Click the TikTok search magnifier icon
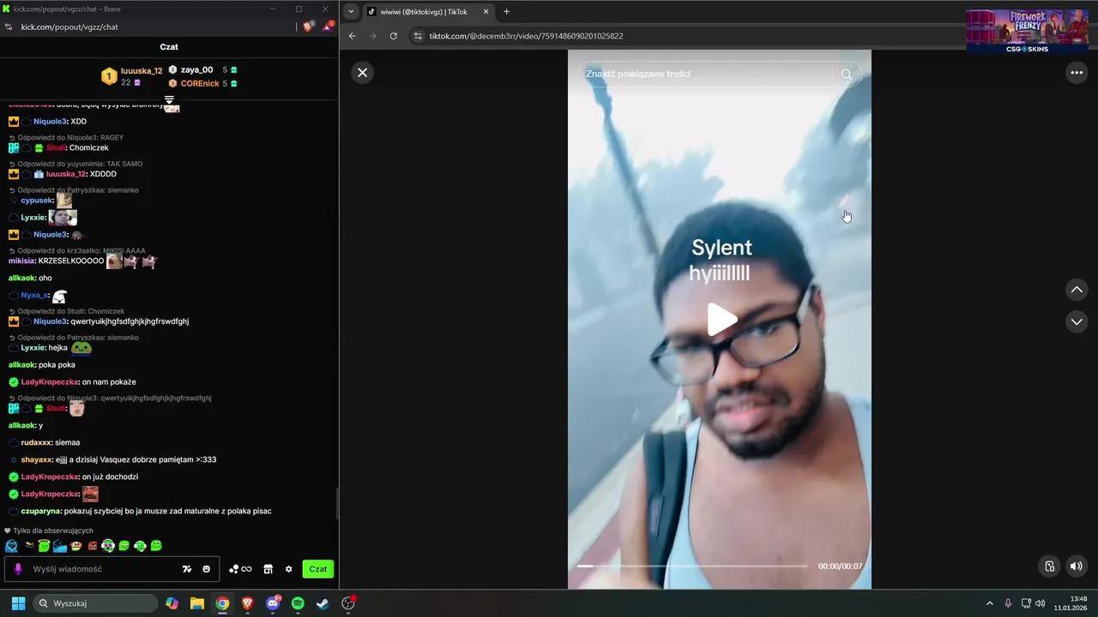 pyautogui.click(x=846, y=75)
